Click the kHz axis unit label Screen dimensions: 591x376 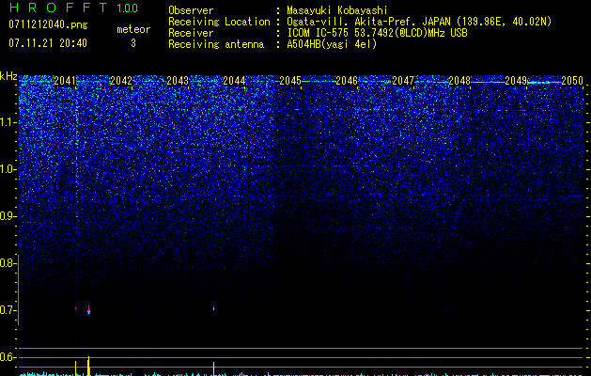coord(8,76)
